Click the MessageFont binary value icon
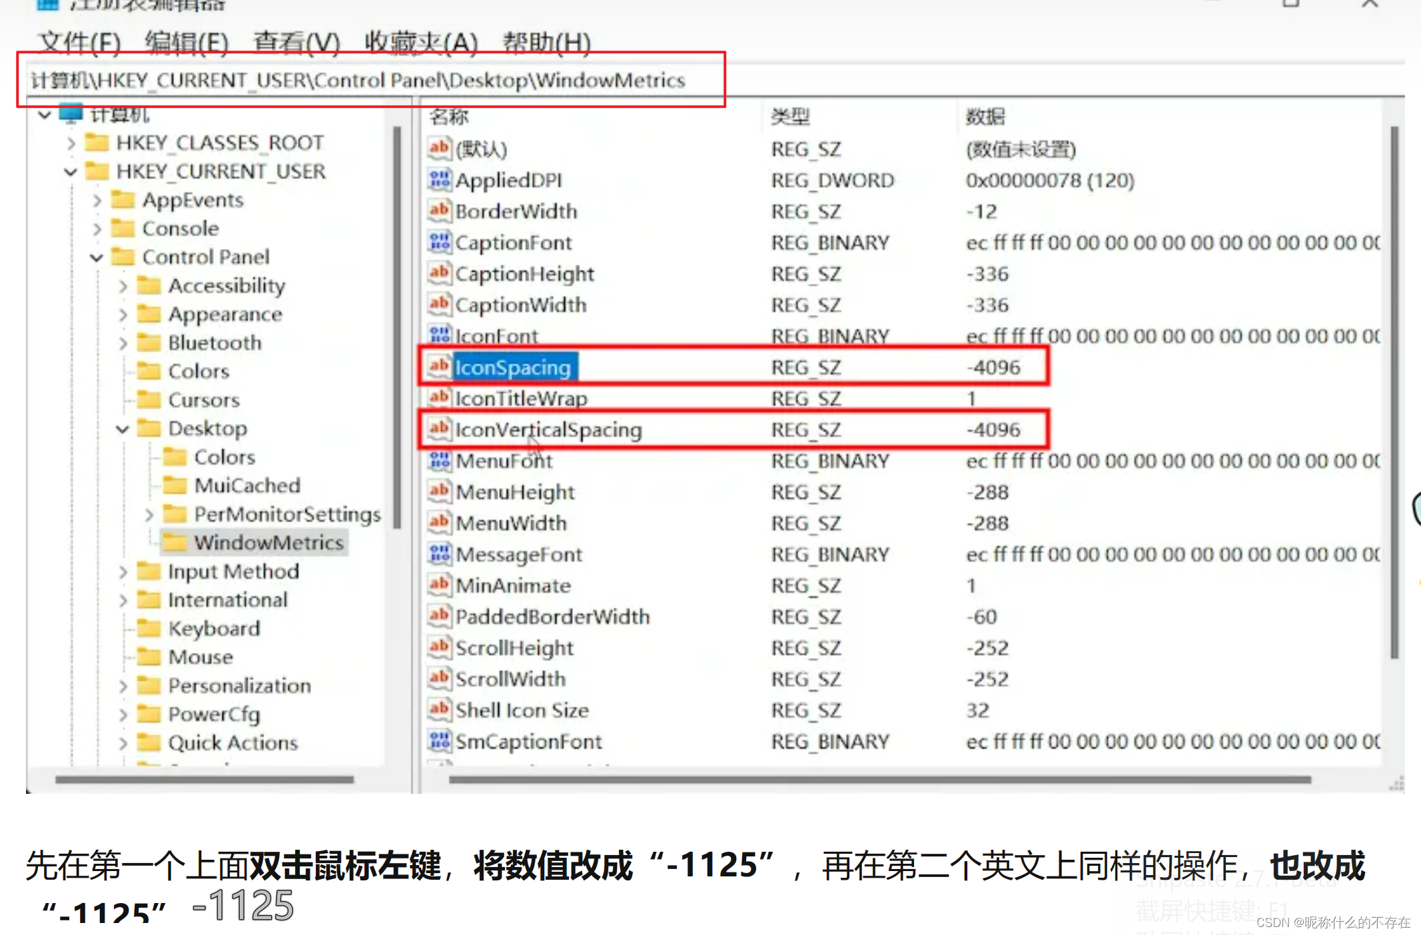Image resolution: width=1421 pixels, height=935 pixels. tap(440, 554)
